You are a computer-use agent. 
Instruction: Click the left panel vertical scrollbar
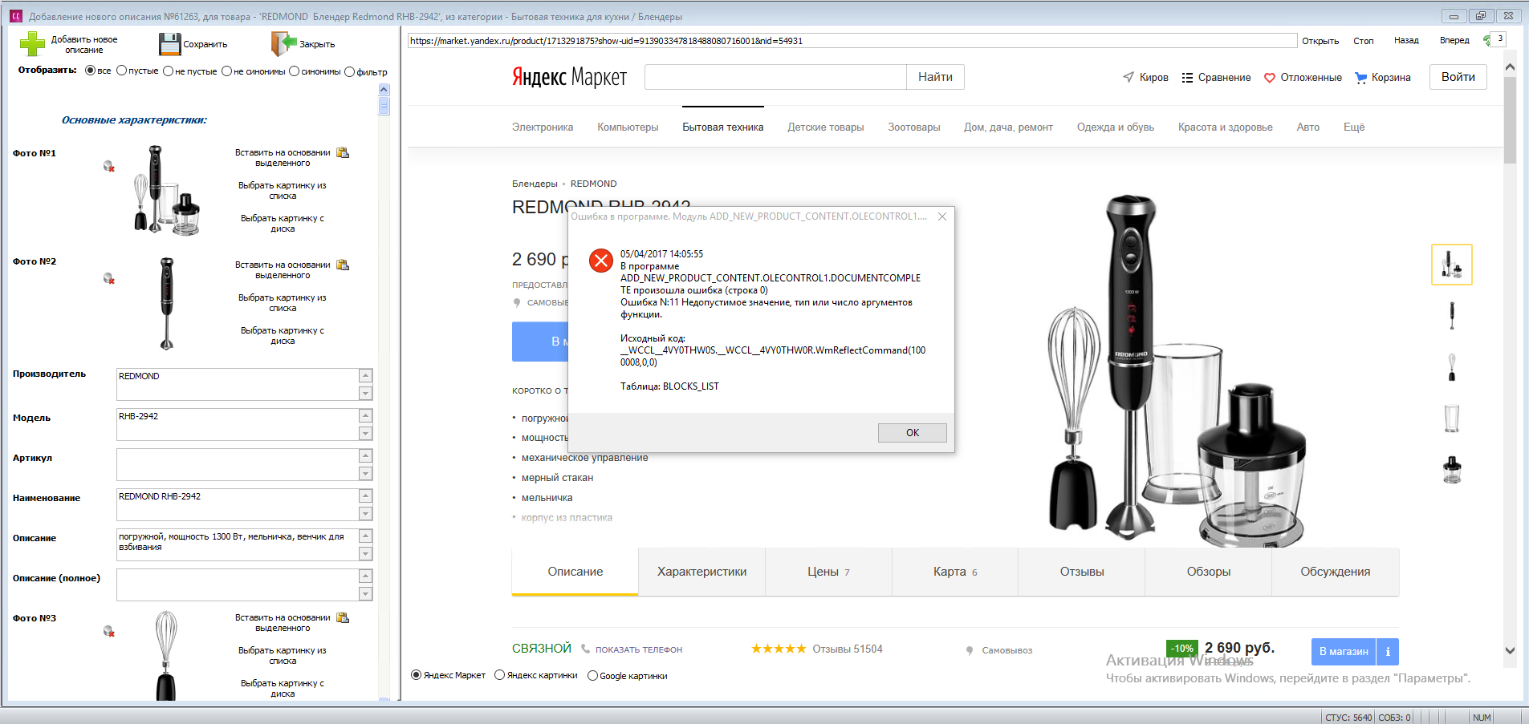click(x=384, y=106)
